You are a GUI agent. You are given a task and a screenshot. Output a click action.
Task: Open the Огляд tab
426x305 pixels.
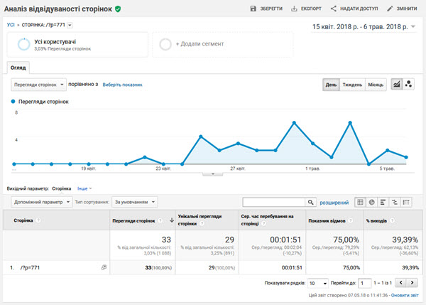tap(18, 68)
